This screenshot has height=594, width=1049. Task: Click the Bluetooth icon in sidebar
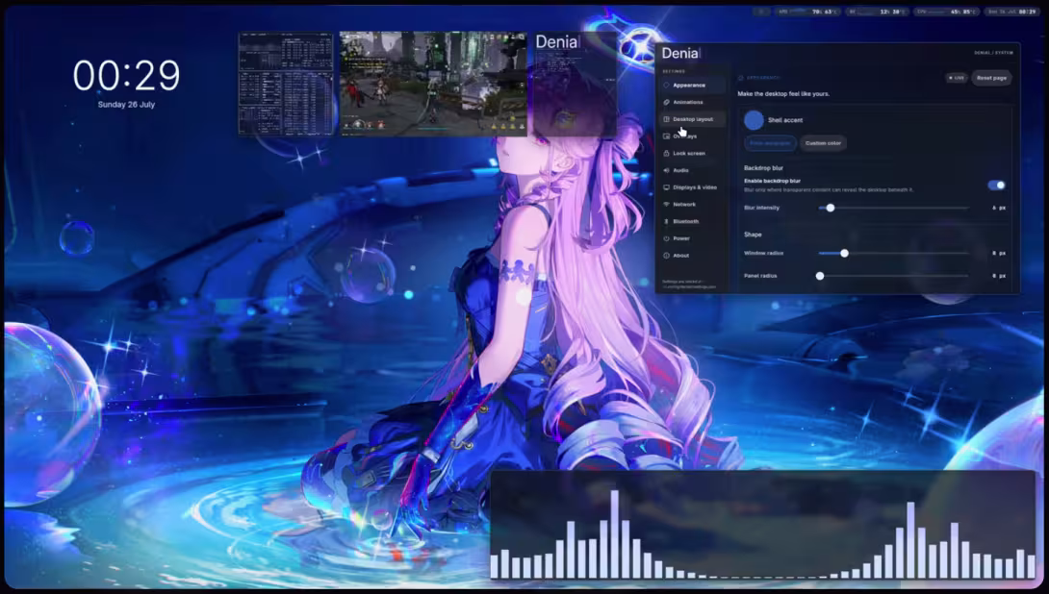[x=666, y=221]
